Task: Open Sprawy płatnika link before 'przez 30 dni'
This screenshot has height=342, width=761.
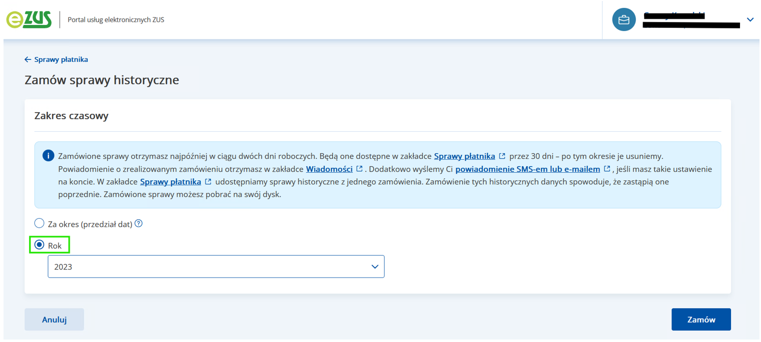Action: tap(464, 156)
